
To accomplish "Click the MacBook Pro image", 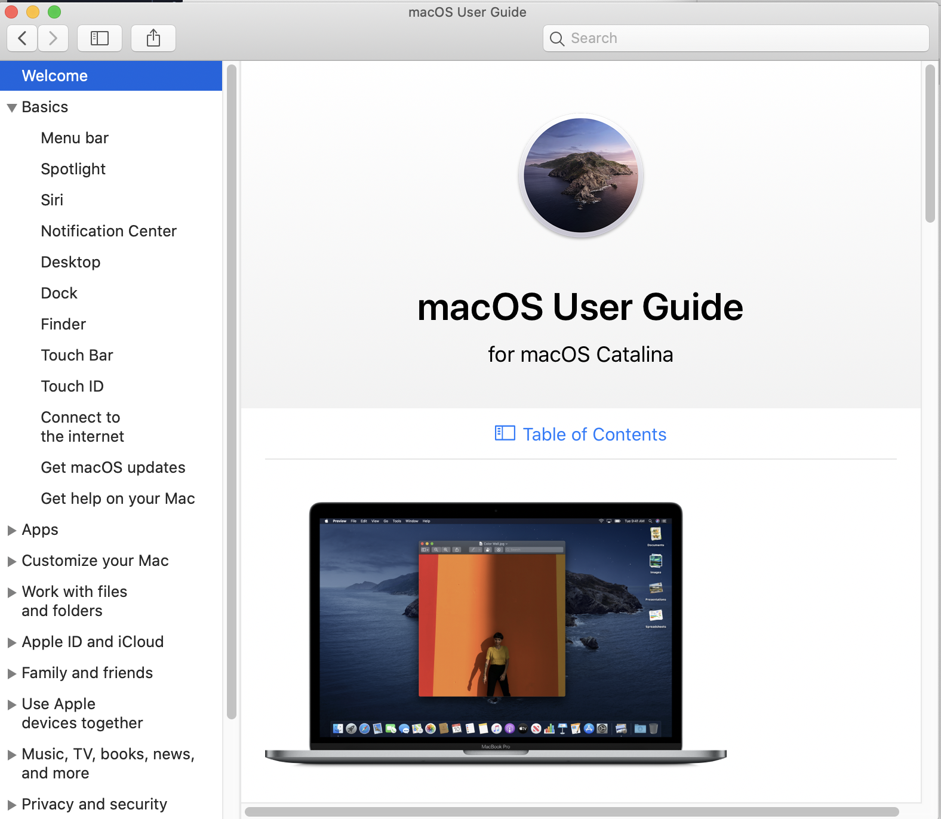I will tap(496, 633).
